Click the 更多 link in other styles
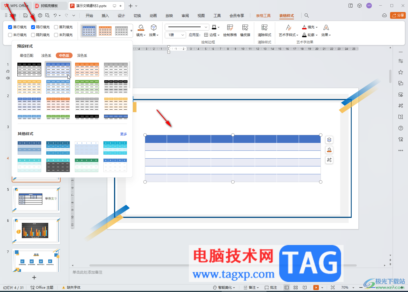Screen dimensions: 408x292 tap(124, 134)
